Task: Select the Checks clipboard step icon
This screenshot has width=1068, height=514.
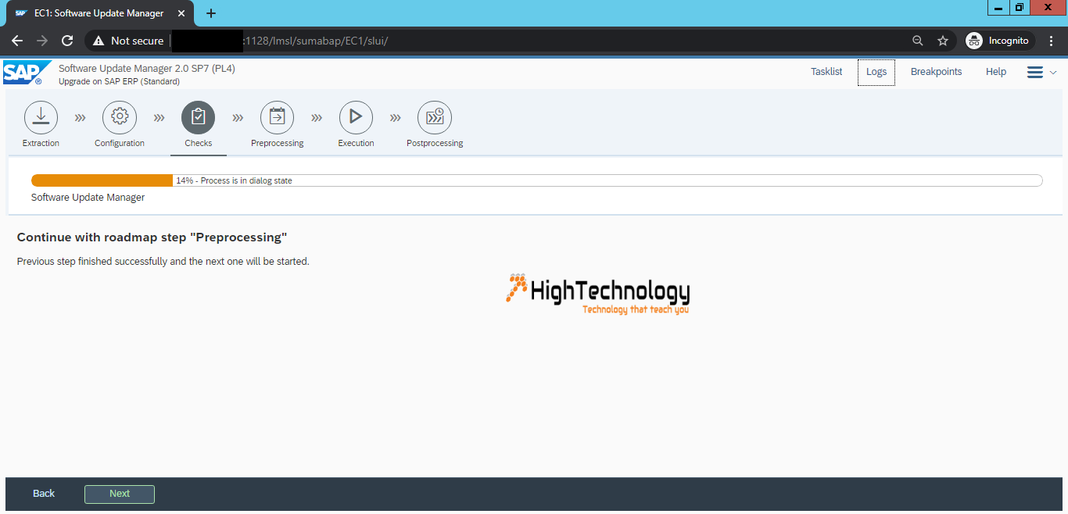Action: click(199, 117)
